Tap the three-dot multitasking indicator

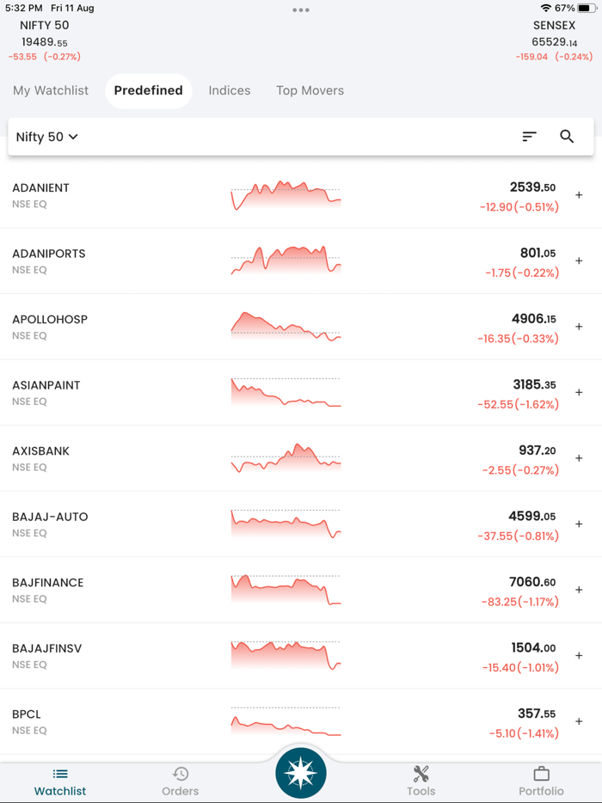(x=301, y=10)
